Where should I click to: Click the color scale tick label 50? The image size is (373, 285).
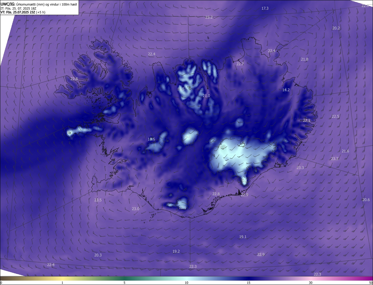tap(371, 283)
